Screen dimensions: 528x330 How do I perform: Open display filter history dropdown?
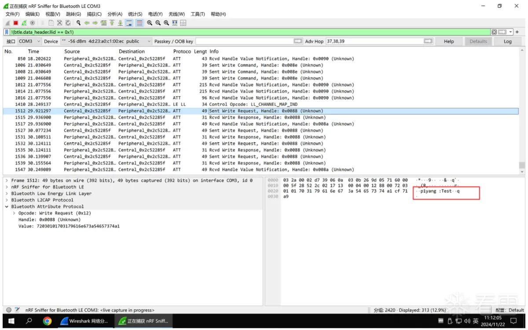click(x=510, y=32)
